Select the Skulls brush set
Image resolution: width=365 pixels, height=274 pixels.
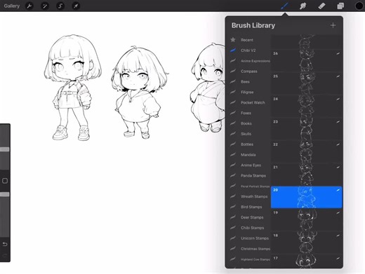pyautogui.click(x=250, y=134)
